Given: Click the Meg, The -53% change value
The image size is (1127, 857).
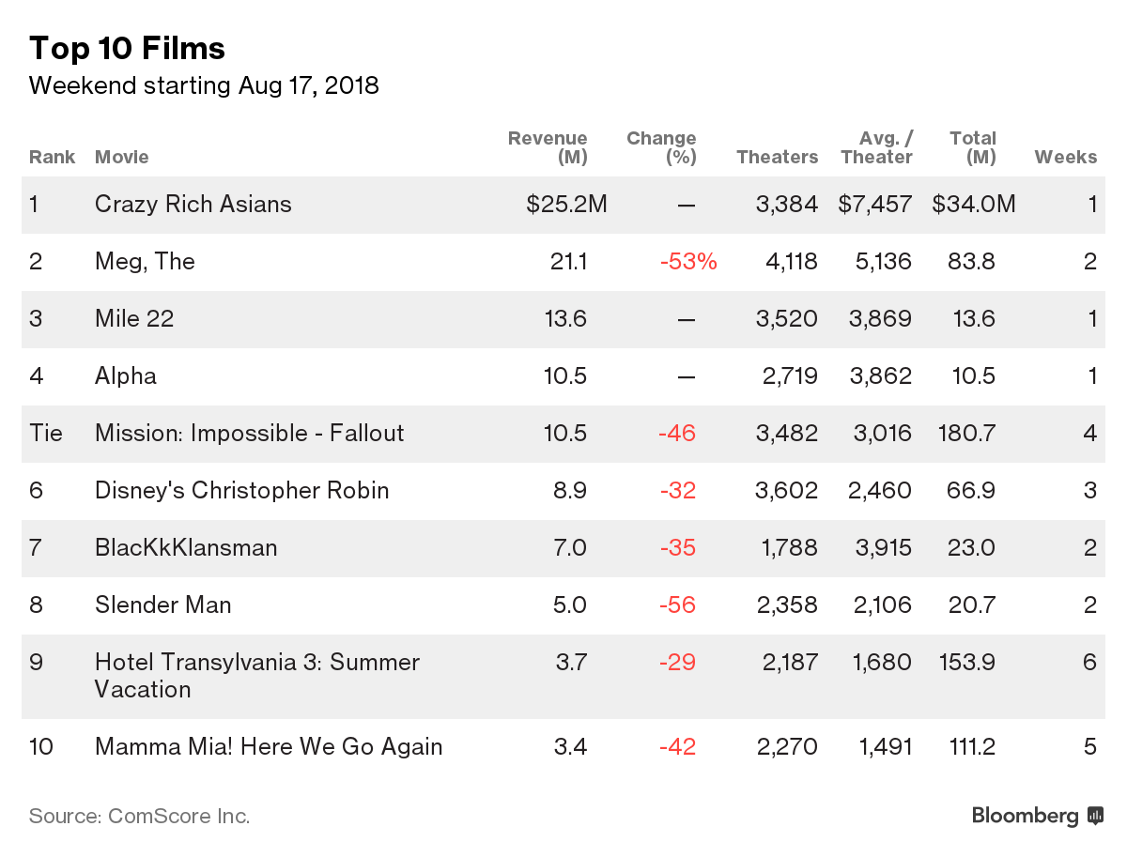Looking at the screenshot, I should pyautogui.click(x=687, y=262).
